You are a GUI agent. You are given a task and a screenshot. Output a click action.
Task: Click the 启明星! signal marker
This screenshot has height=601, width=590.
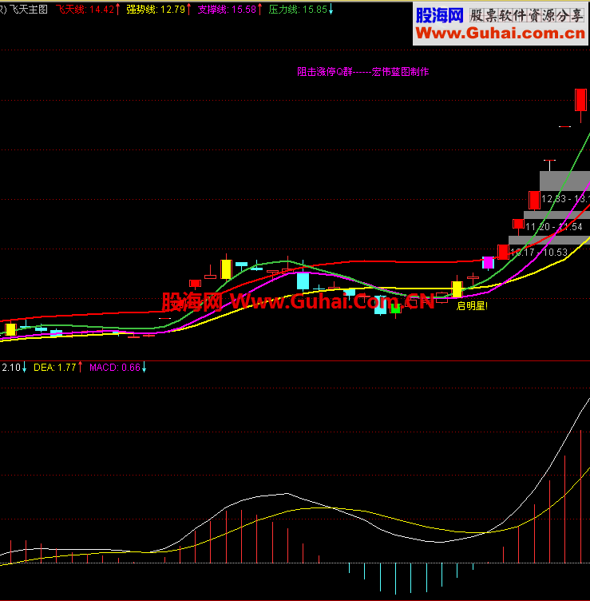click(472, 306)
